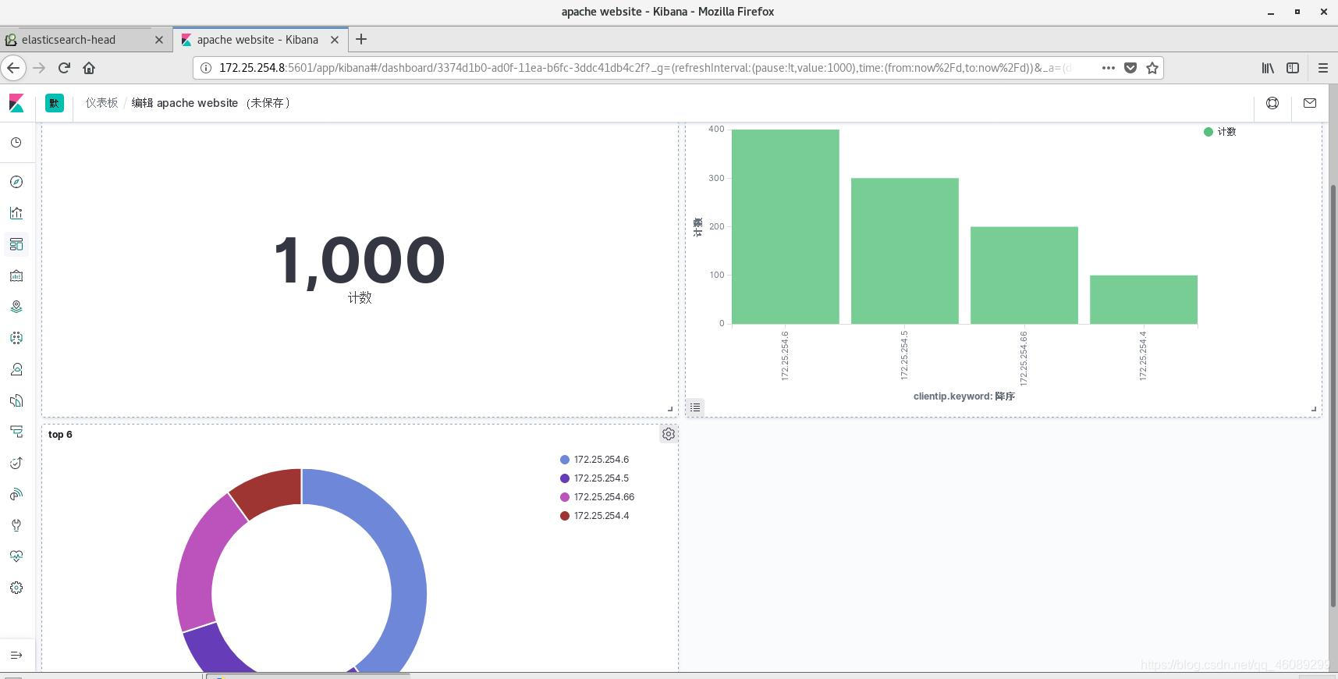Open Discover compass icon in Kibana sidebar
Screen dimensions: 1338x679
[16, 182]
